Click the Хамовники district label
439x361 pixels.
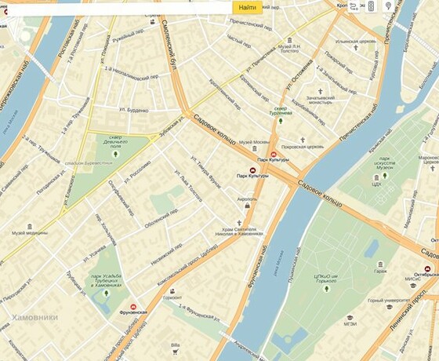point(35,317)
